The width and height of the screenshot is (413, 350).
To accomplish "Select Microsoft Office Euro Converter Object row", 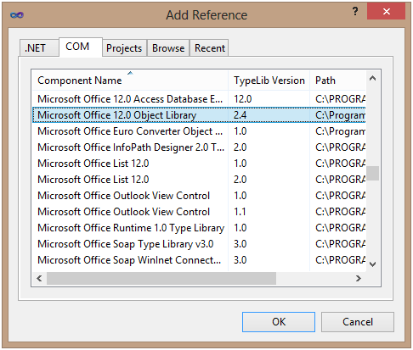I will 199,131.
